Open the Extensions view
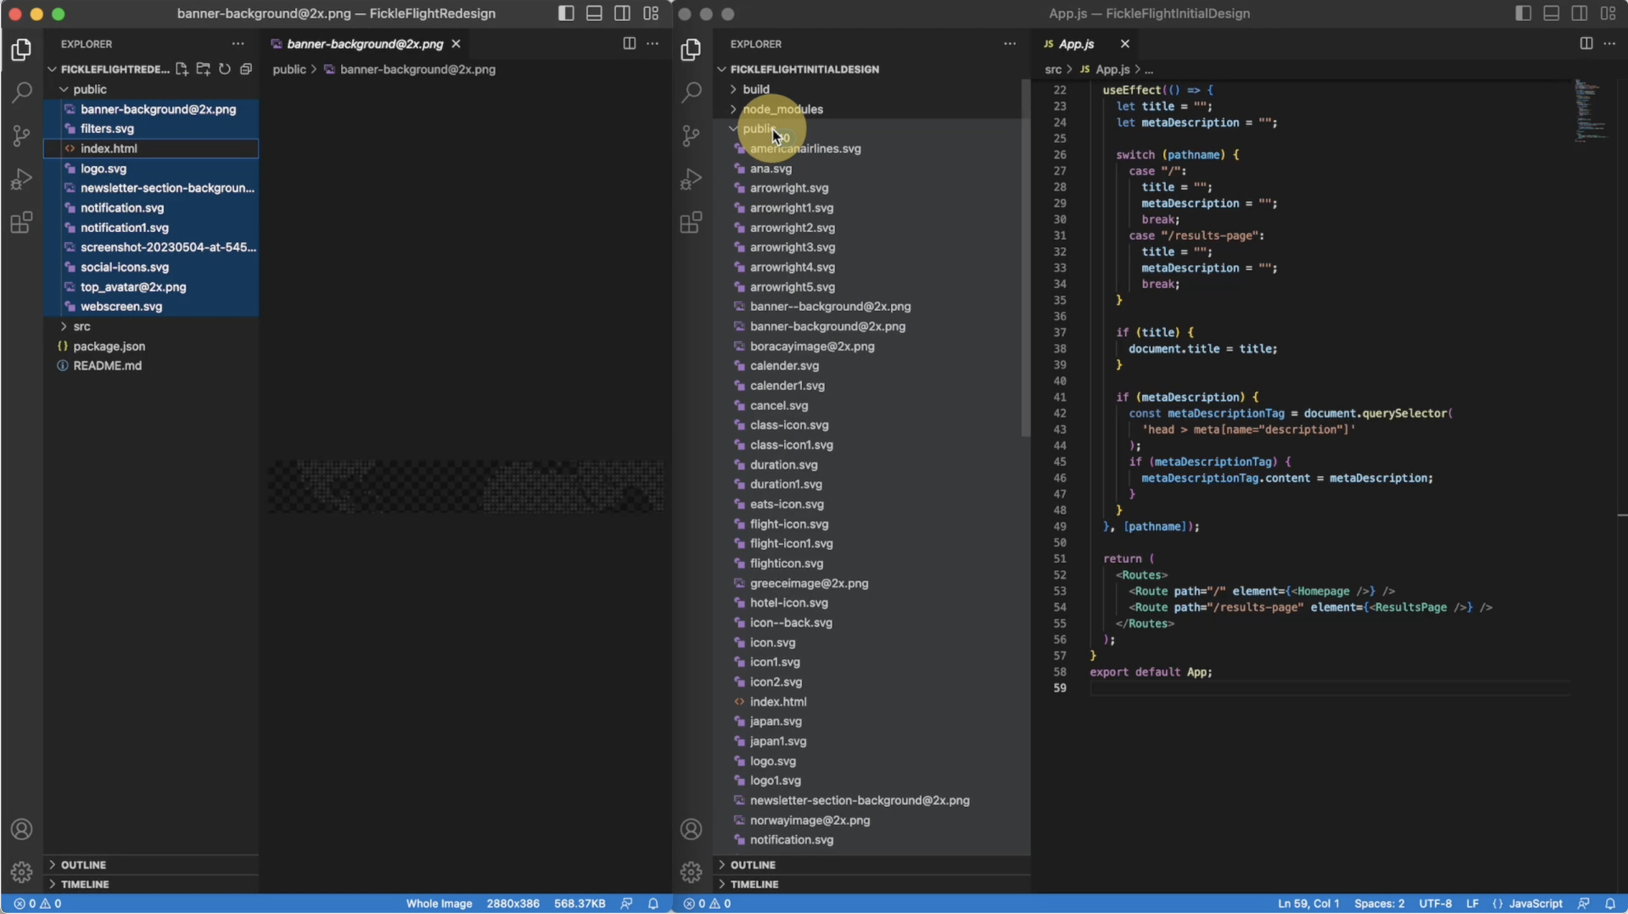1628x914 pixels. click(x=22, y=222)
